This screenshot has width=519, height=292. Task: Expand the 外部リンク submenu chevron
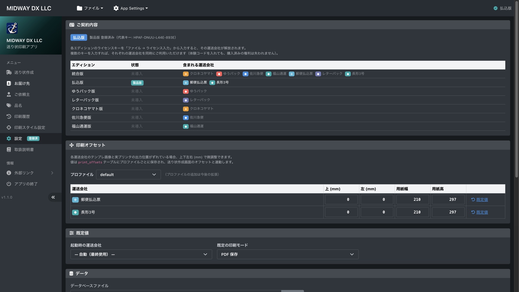coord(52,173)
